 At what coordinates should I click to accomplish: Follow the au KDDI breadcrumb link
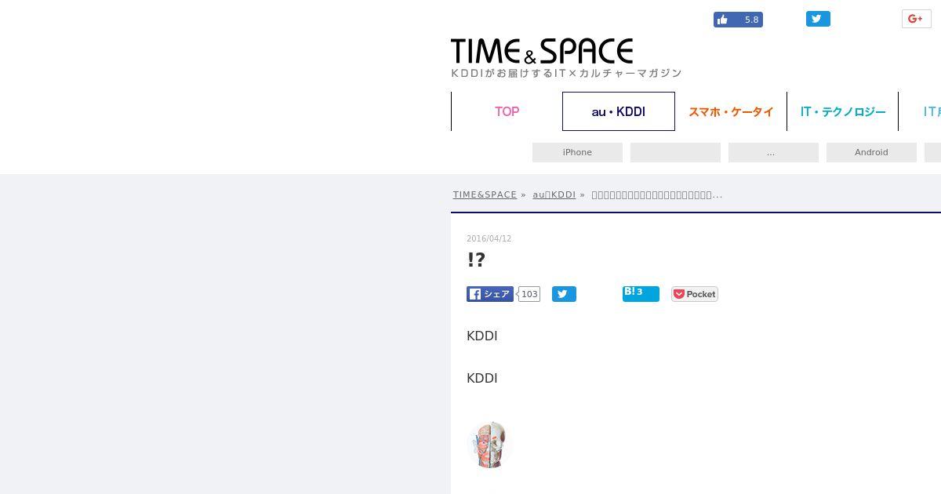pos(554,194)
